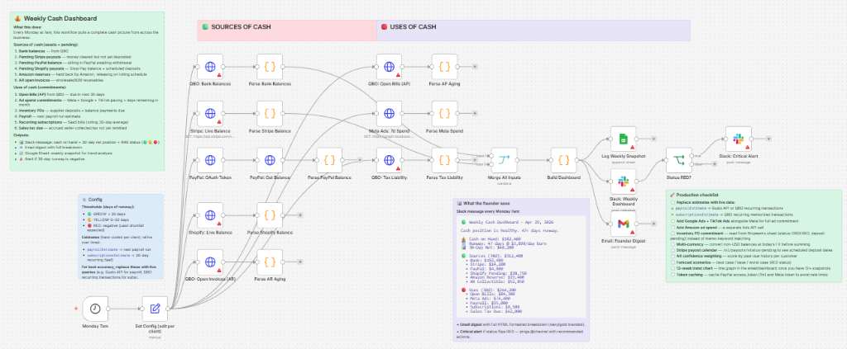Click plus button after Parse AR Aging
847x349 pixels.
(x=299, y=262)
